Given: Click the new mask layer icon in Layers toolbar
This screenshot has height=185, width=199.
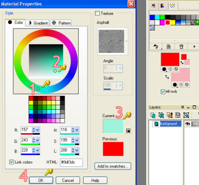Looking at the screenshot, I should click(x=178, y=115).
